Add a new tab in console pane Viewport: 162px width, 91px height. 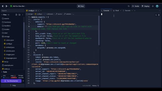(135, 11)
